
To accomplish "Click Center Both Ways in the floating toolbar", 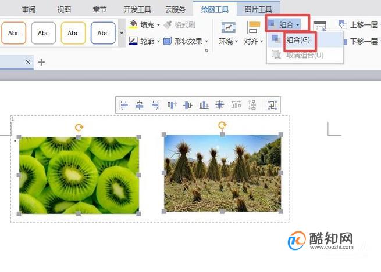I will click(x=220, y=105).
